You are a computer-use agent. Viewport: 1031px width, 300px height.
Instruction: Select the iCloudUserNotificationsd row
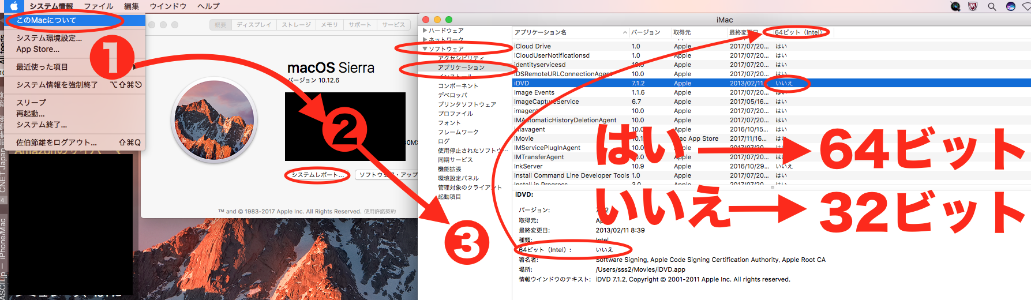coord(771,55)
